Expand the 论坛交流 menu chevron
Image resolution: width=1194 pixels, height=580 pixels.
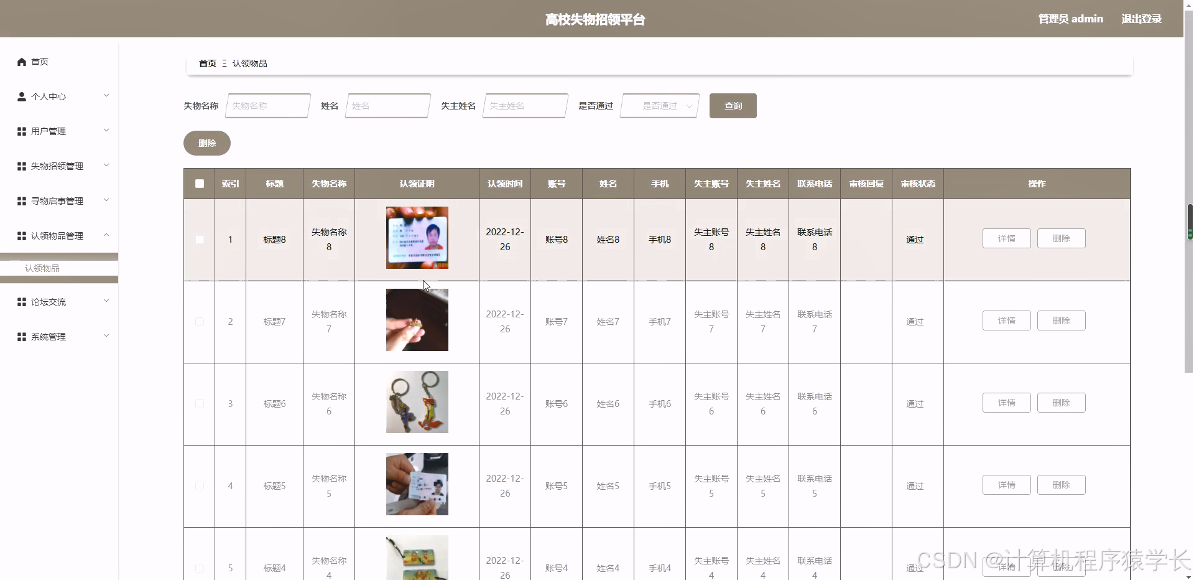coord(106,301)
